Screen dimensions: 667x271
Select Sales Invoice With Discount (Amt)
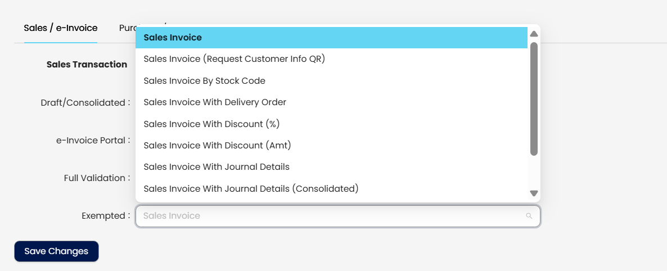click(217, 146)
